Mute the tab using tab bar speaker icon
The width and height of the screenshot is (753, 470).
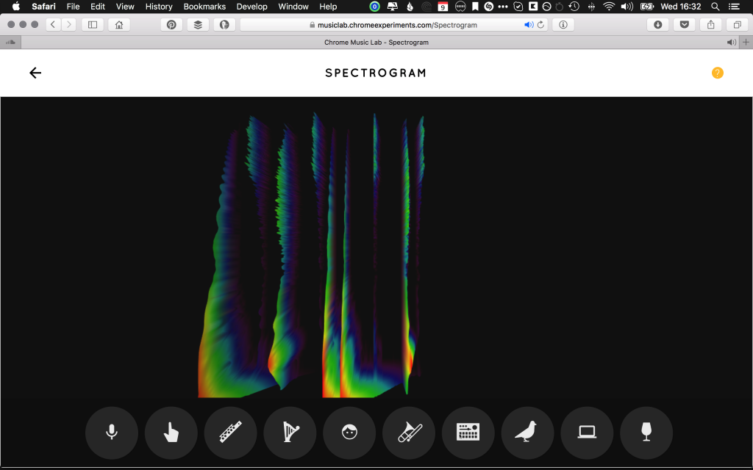point(731,43)
